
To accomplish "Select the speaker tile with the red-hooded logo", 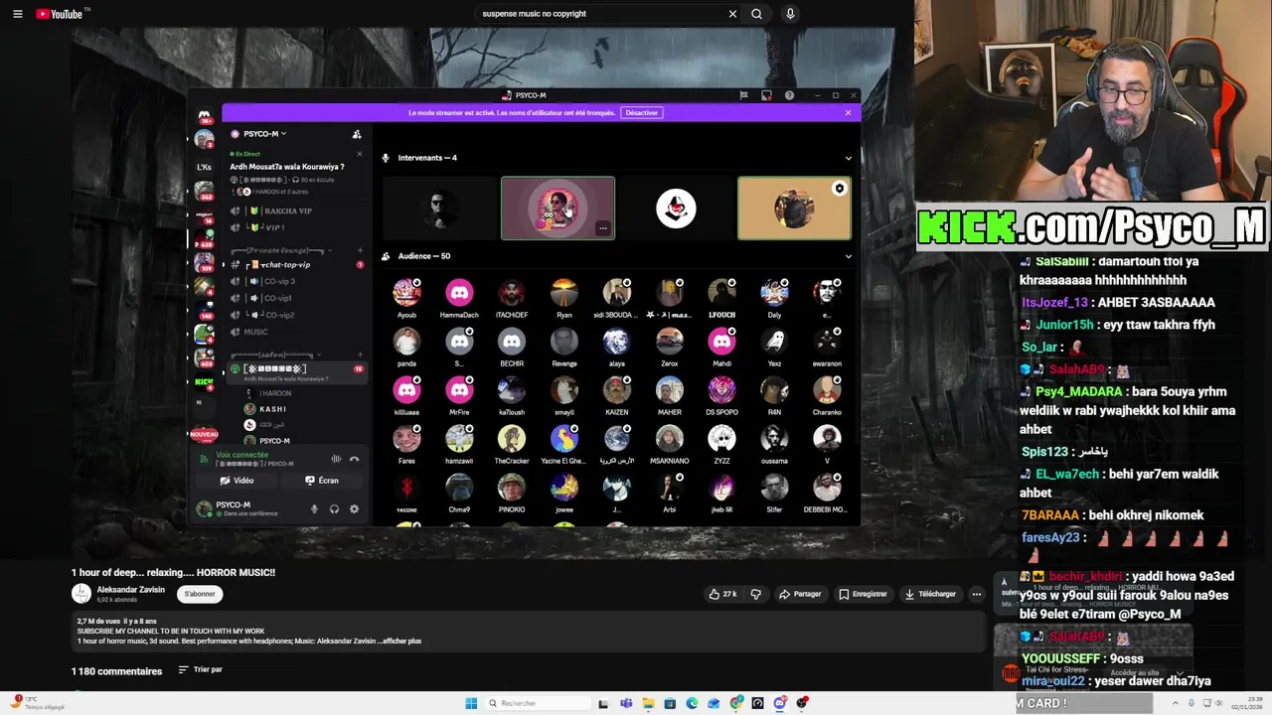I will tap(676, 209).
